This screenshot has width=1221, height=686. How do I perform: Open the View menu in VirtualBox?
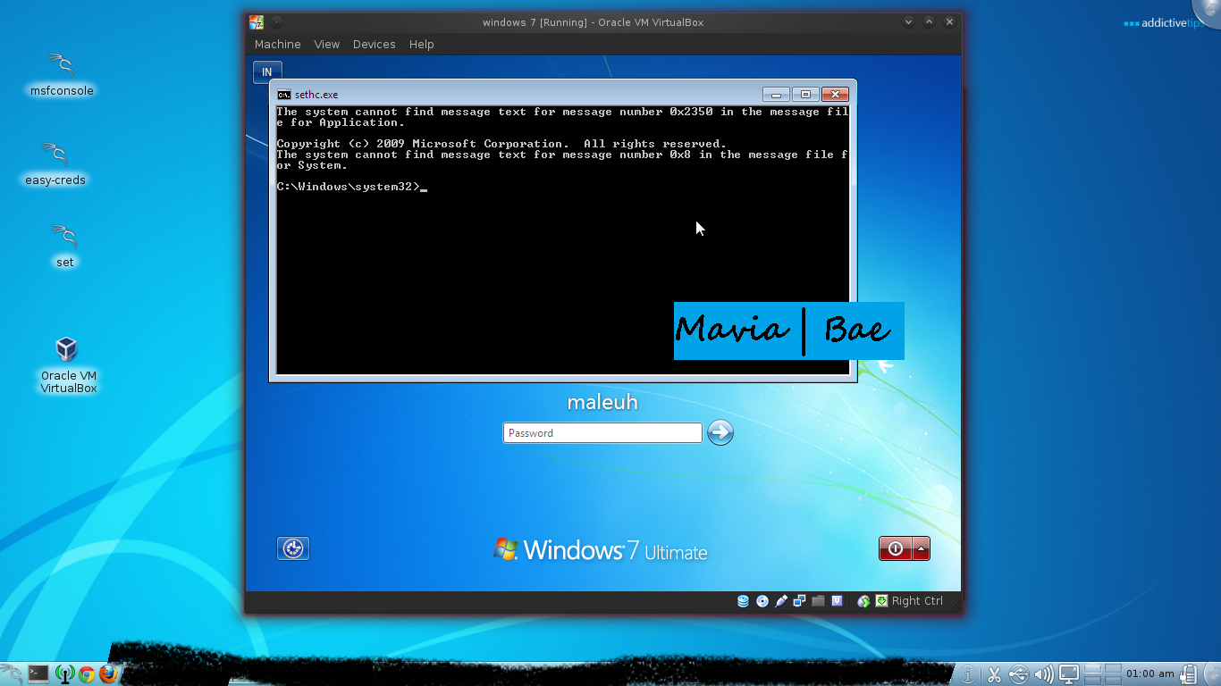[326, 44]
